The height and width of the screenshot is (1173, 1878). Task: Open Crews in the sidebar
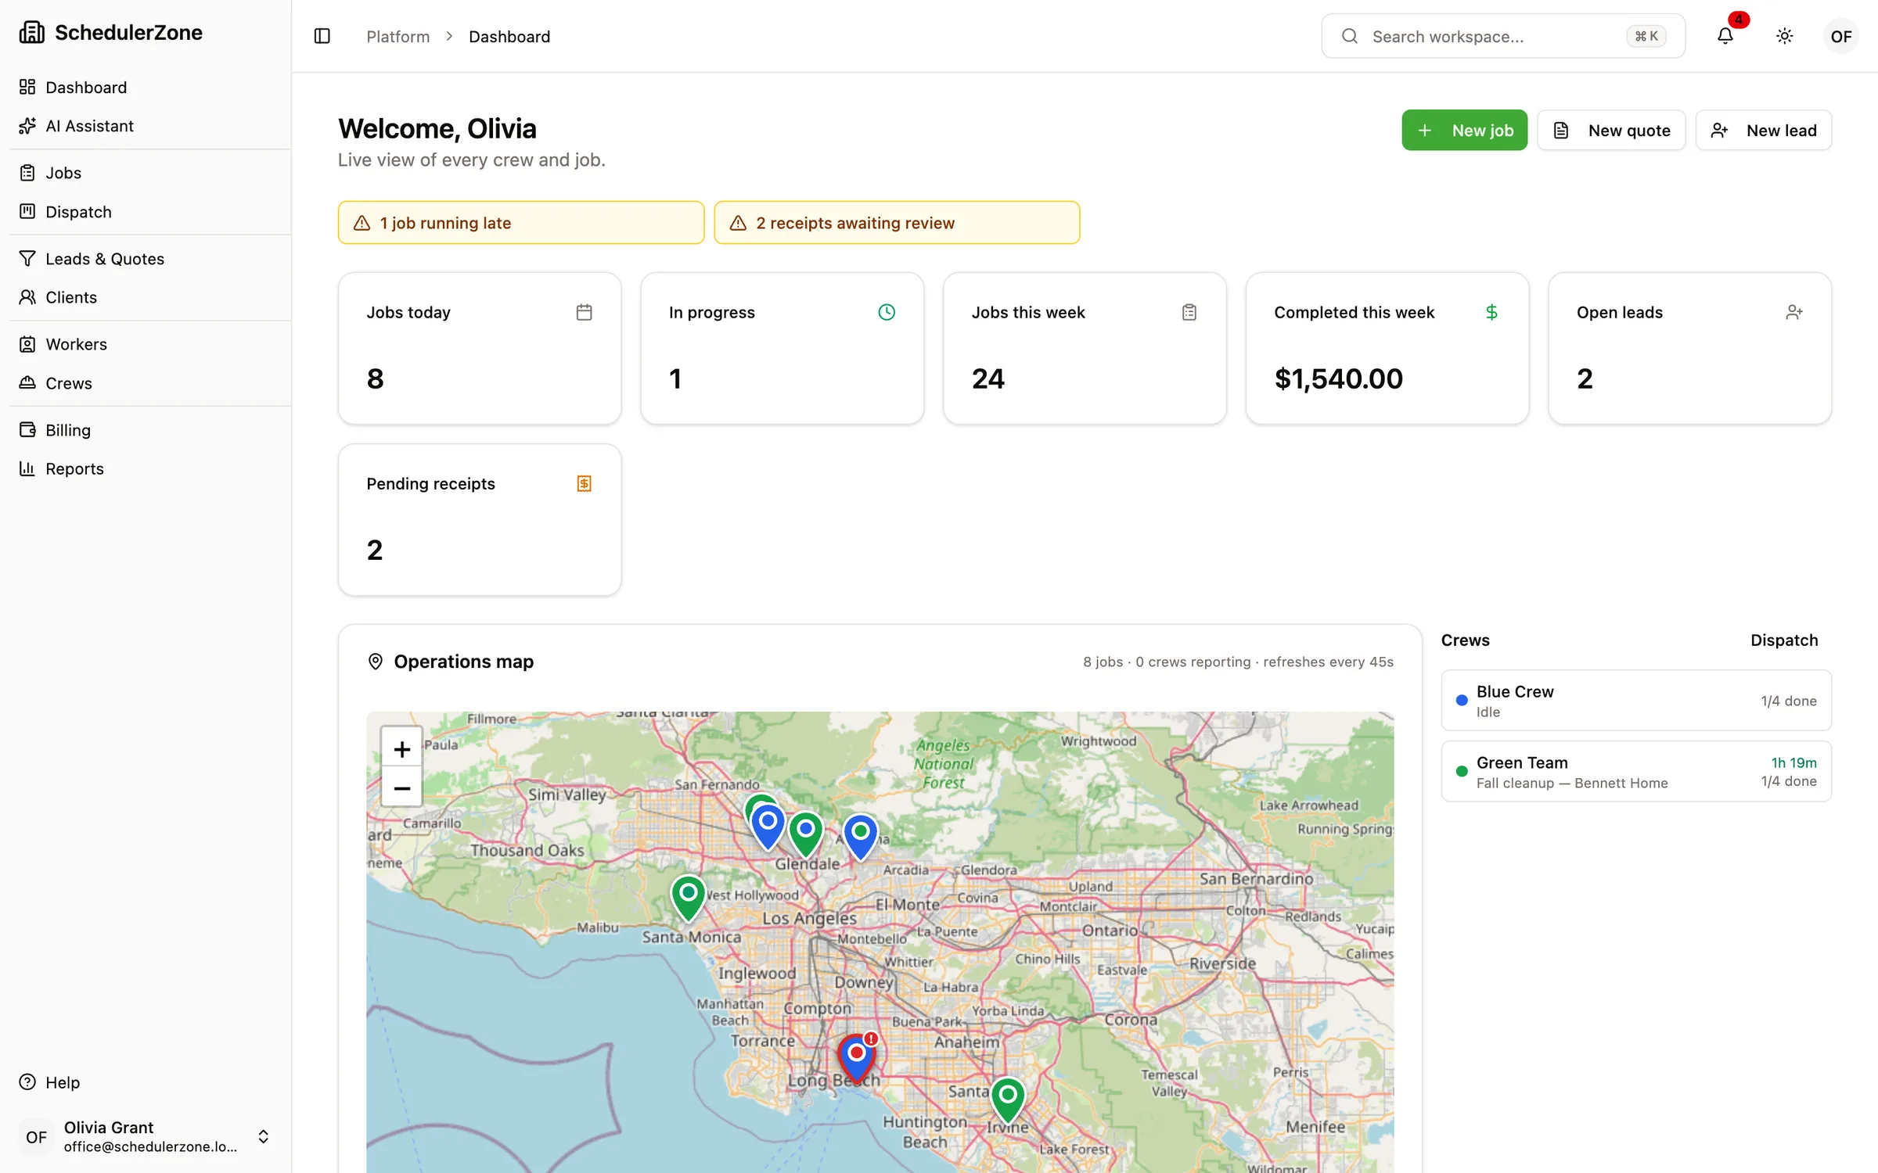click(146, 383)
